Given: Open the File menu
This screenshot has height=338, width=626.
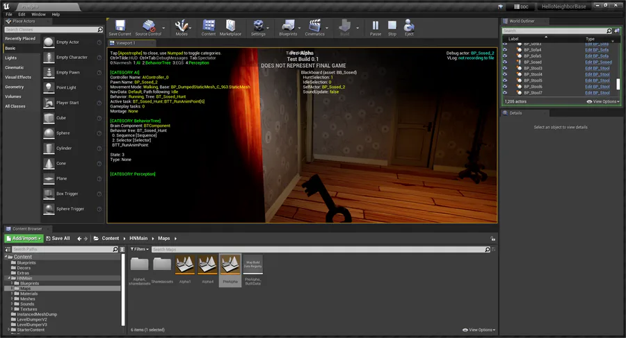Looking at the screenshot, I should [9, 15].
